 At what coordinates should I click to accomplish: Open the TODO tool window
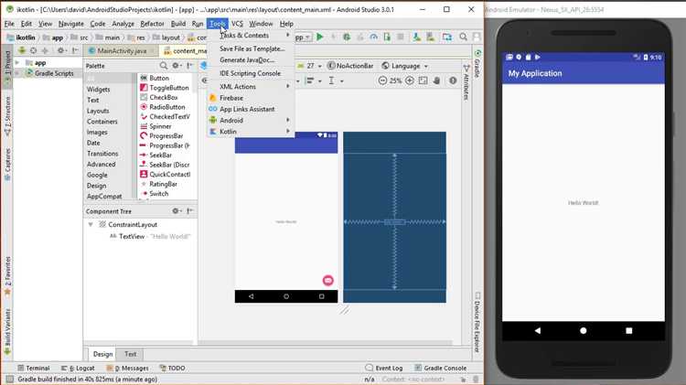pyautogui.click(x=172, y=368)
